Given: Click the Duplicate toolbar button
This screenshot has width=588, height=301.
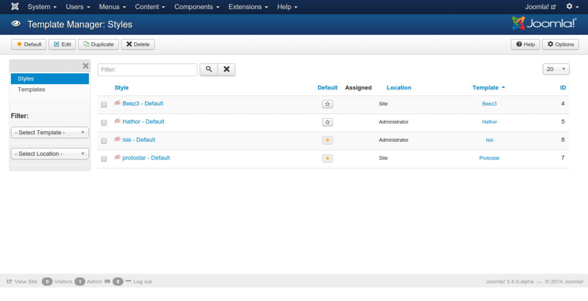Looking at the screenshot, I should point(99,44).
